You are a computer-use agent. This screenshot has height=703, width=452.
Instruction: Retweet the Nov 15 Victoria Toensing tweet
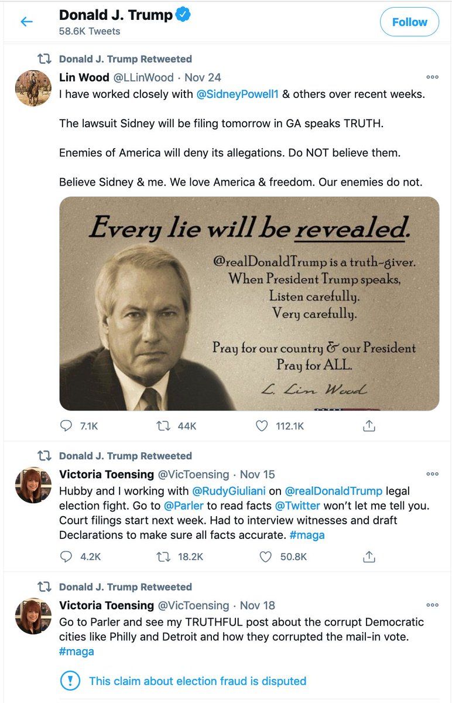pos(163,557)
